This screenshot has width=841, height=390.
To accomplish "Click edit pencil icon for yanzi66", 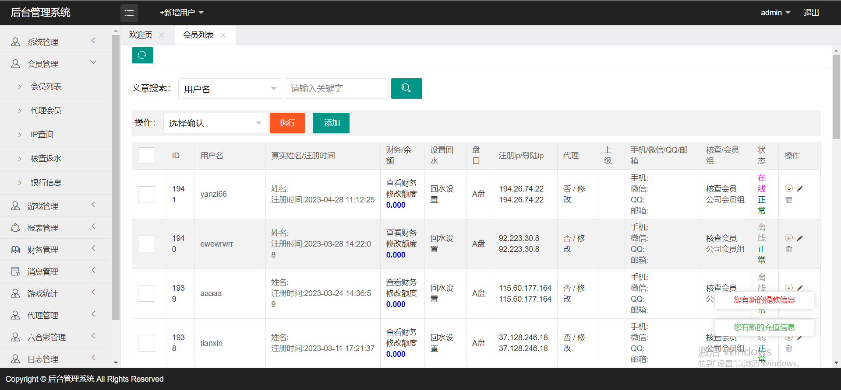I will click(800, 189).
